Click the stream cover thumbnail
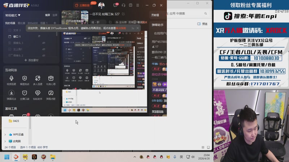Viewport: 289px width, 162px height. coord(75,17)
